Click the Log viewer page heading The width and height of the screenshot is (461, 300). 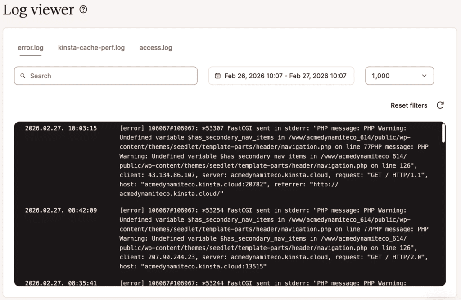[38, 9]
